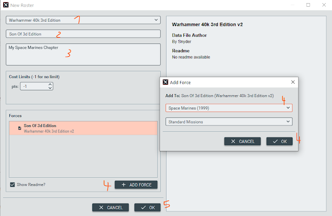Click the app logo icon in the Add Force title bar
The image size is (332, 216).
(165, 82)
